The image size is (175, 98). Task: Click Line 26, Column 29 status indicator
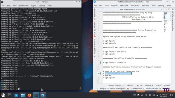click(x=116, y=85)
